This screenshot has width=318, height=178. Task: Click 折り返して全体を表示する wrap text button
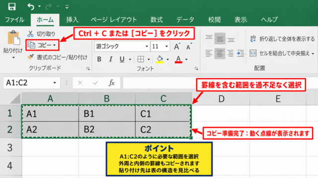tap(282, 39)
